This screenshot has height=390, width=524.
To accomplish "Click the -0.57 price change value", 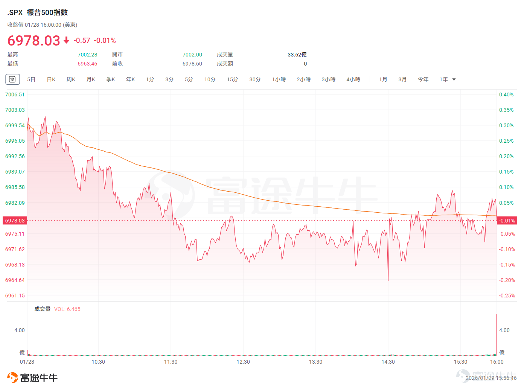I will coord(82,40).
